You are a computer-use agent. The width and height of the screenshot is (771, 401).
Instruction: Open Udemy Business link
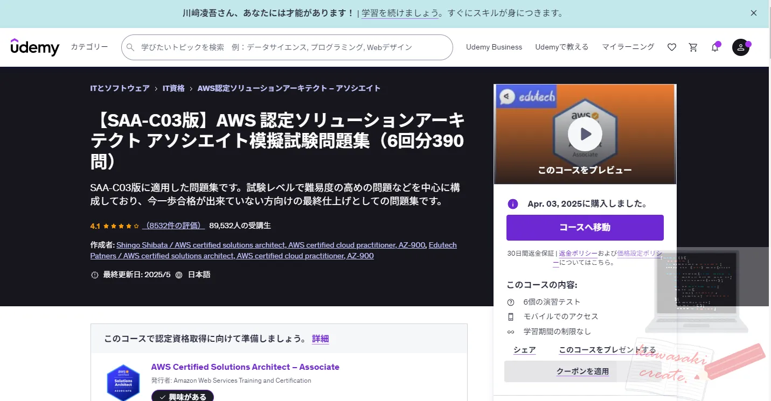click(494, 47)
